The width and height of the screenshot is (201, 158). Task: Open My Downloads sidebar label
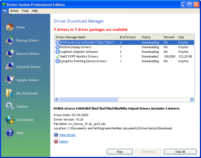27,93
